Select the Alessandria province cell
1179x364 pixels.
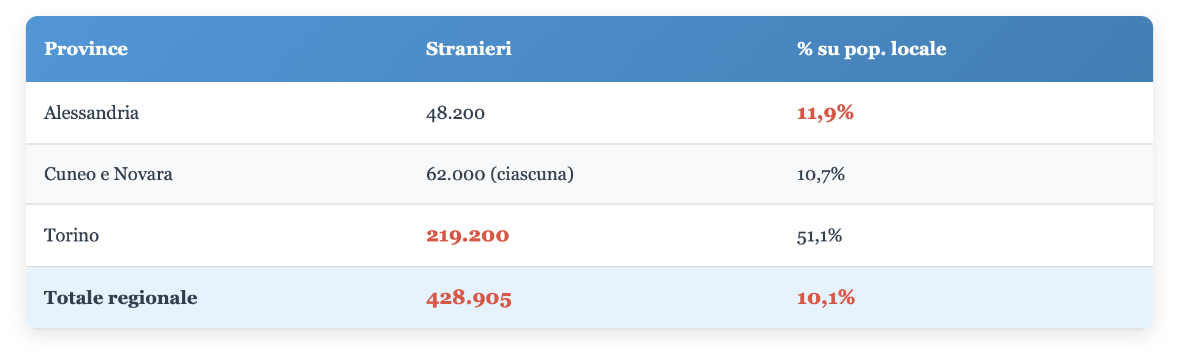(91, 113)
